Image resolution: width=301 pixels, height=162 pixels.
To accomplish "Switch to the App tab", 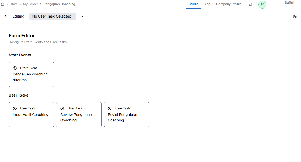I will coord(207,4).
